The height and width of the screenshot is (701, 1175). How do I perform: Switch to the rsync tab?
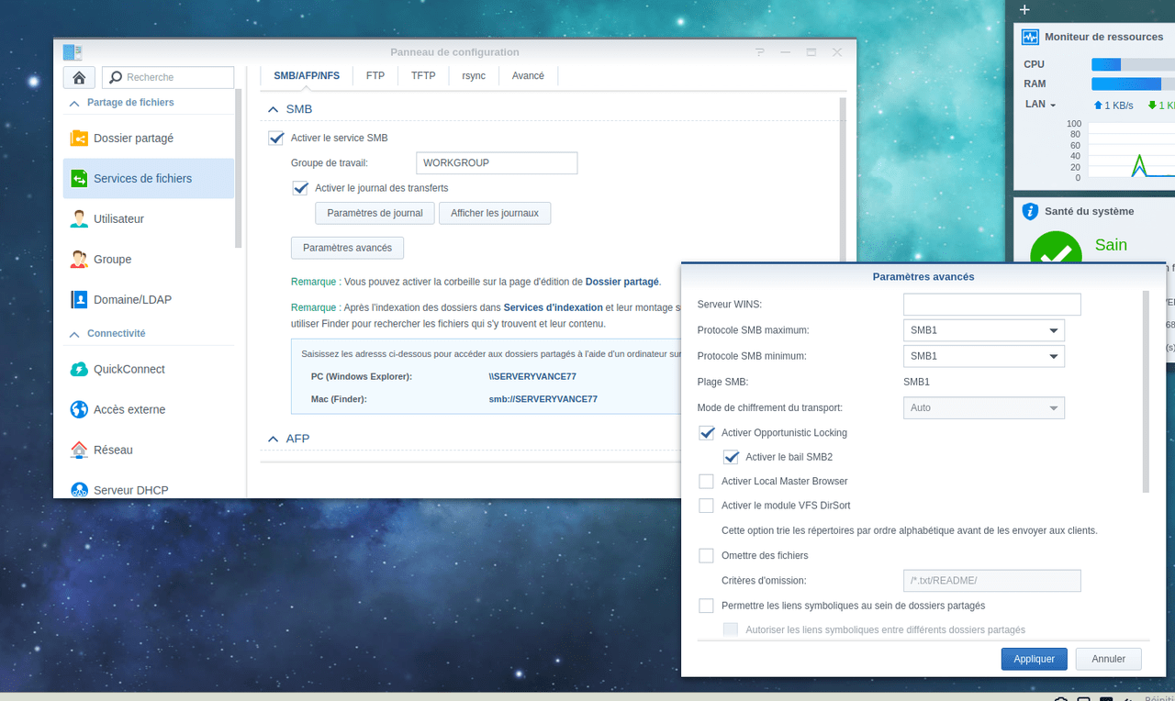[x=474, y=75]
